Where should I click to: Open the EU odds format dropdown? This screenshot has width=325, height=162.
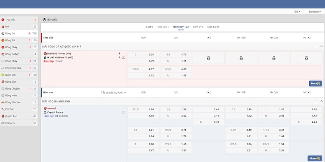(297, 12)
